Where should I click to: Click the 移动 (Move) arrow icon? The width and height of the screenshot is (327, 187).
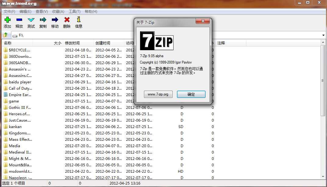pyautogui.click(x=55, y=20)
